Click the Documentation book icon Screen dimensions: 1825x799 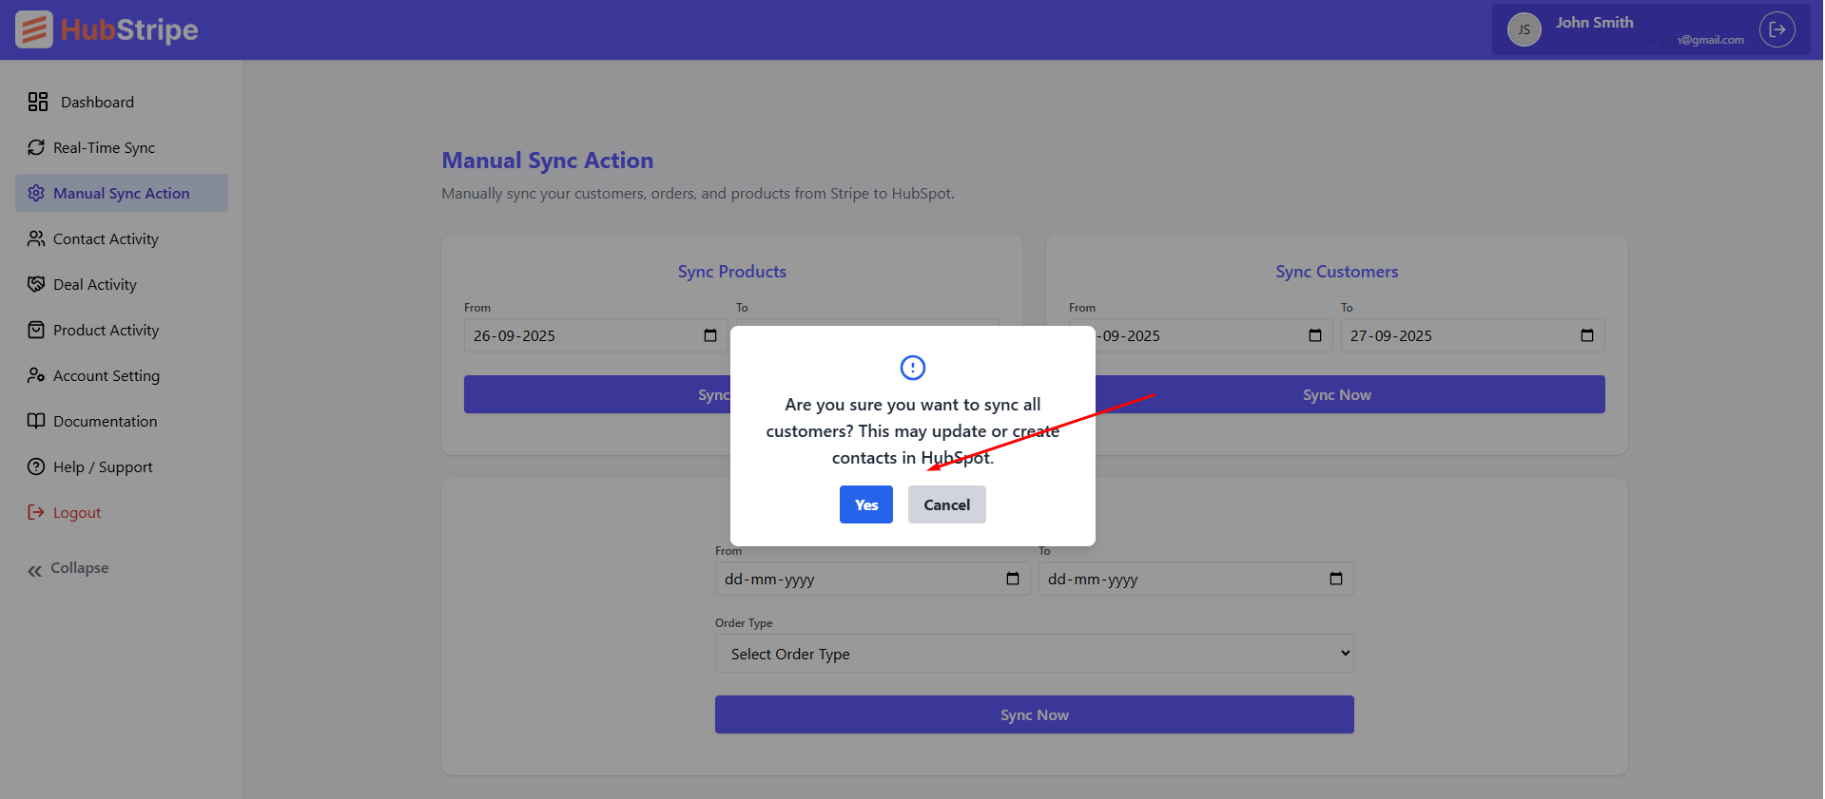click(x=36, y=421)
